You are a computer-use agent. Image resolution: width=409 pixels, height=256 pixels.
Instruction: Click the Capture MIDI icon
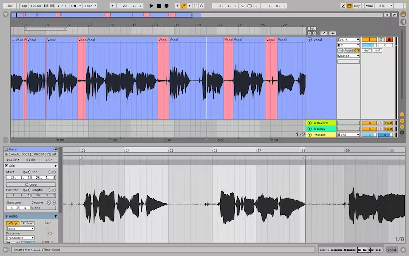point(196,6)
